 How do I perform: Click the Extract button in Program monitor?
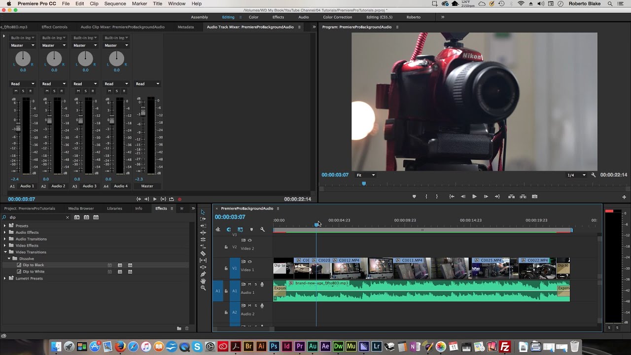[x=523, y=197]
